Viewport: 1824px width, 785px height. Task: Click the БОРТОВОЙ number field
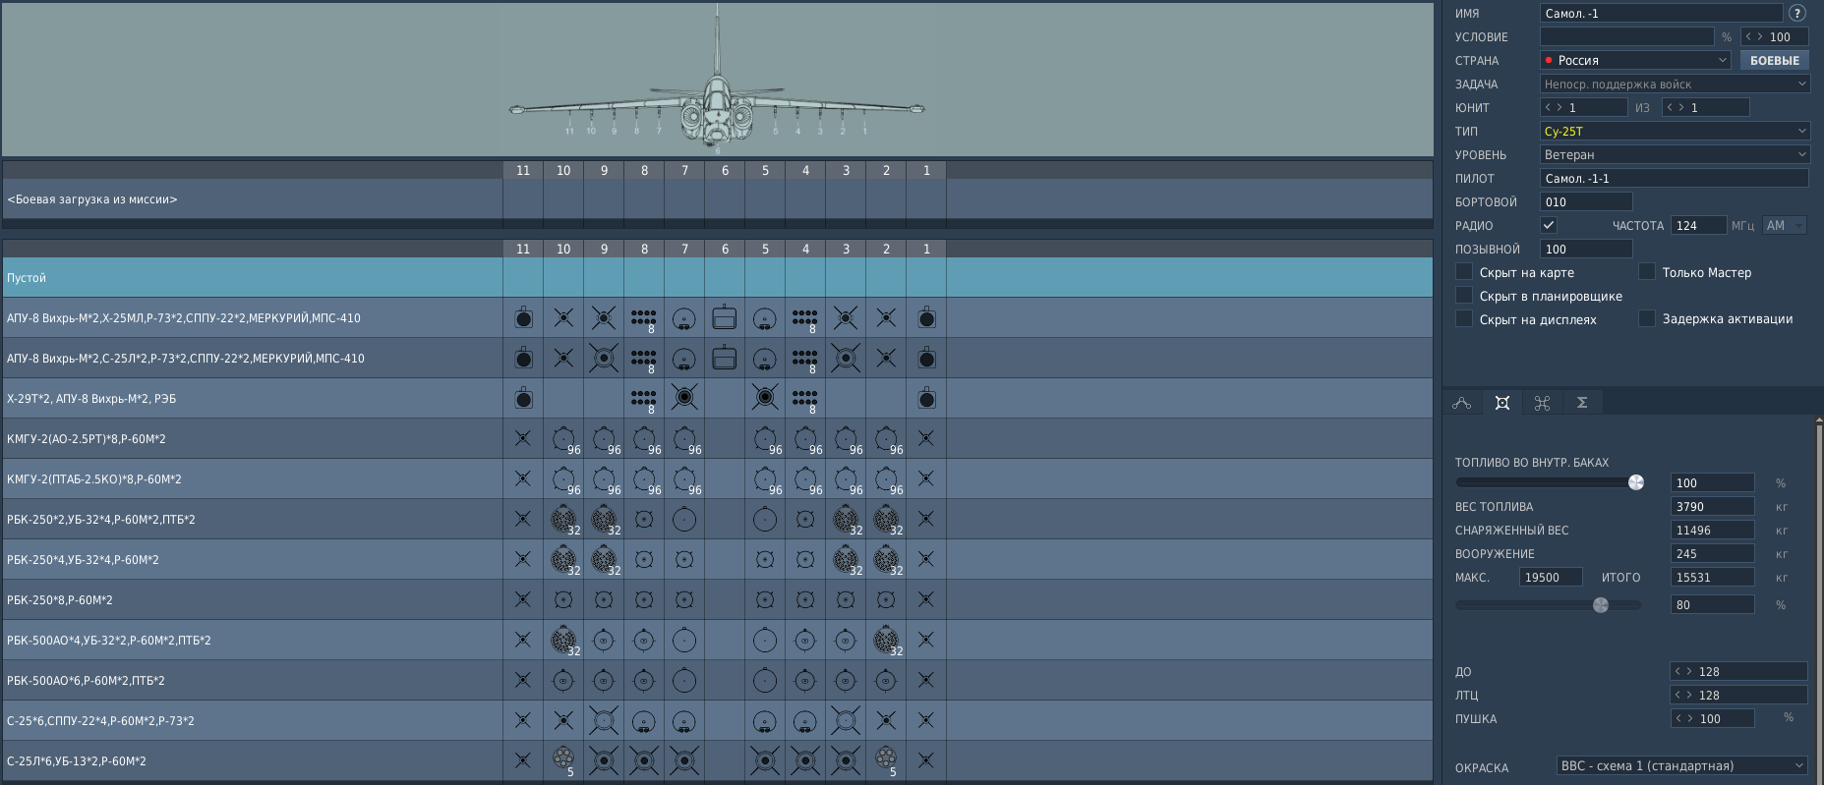pos(1586,201)
